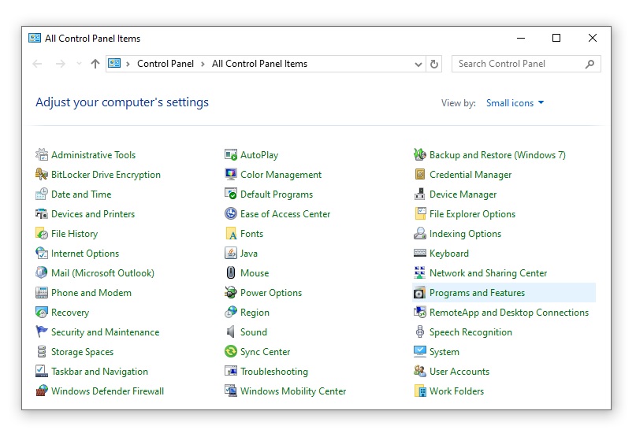Open Device Manager
This screenshot has width=636, height=437.
463,194
